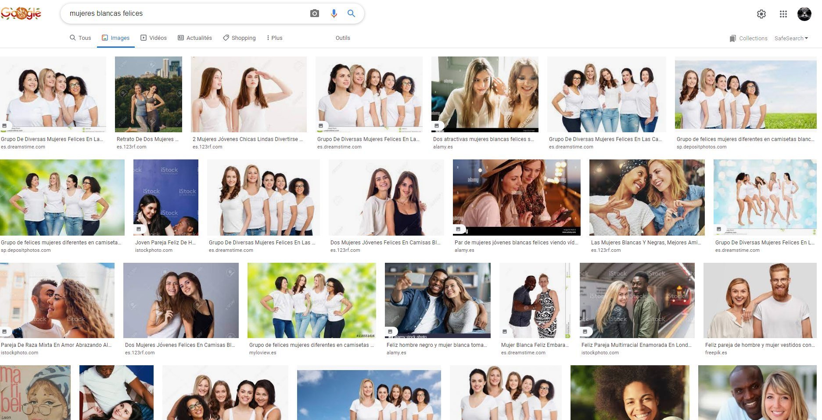Image resolution: width=822 pixels, height=420 pixels.
Task: Click the image badge on 'Joven Pareja Feliz' thumbnail
Action: (x=139, y=229)
